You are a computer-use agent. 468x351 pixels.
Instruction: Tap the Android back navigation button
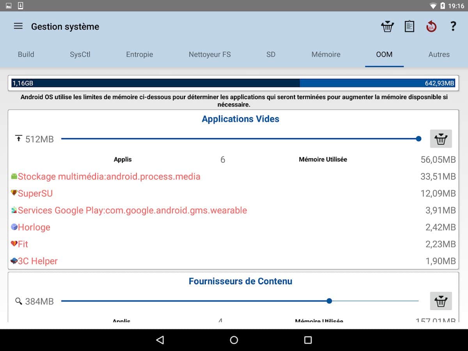(x=160, y=340)
